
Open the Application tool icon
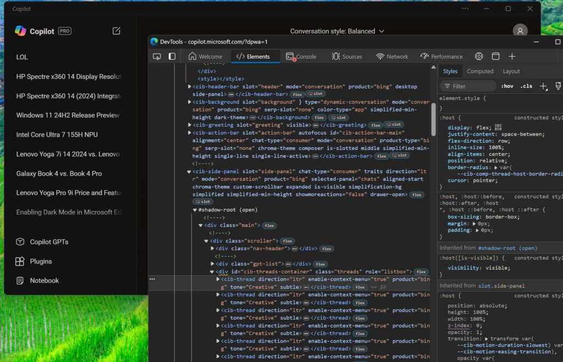pos(495,57)
